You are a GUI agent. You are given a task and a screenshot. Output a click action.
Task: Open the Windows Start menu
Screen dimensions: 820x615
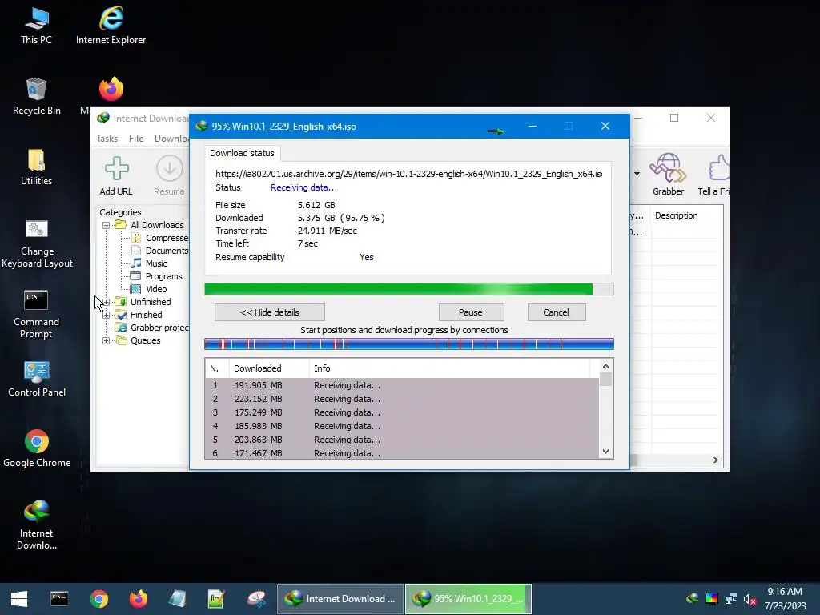pyautogui.click(x=19, y=599)
